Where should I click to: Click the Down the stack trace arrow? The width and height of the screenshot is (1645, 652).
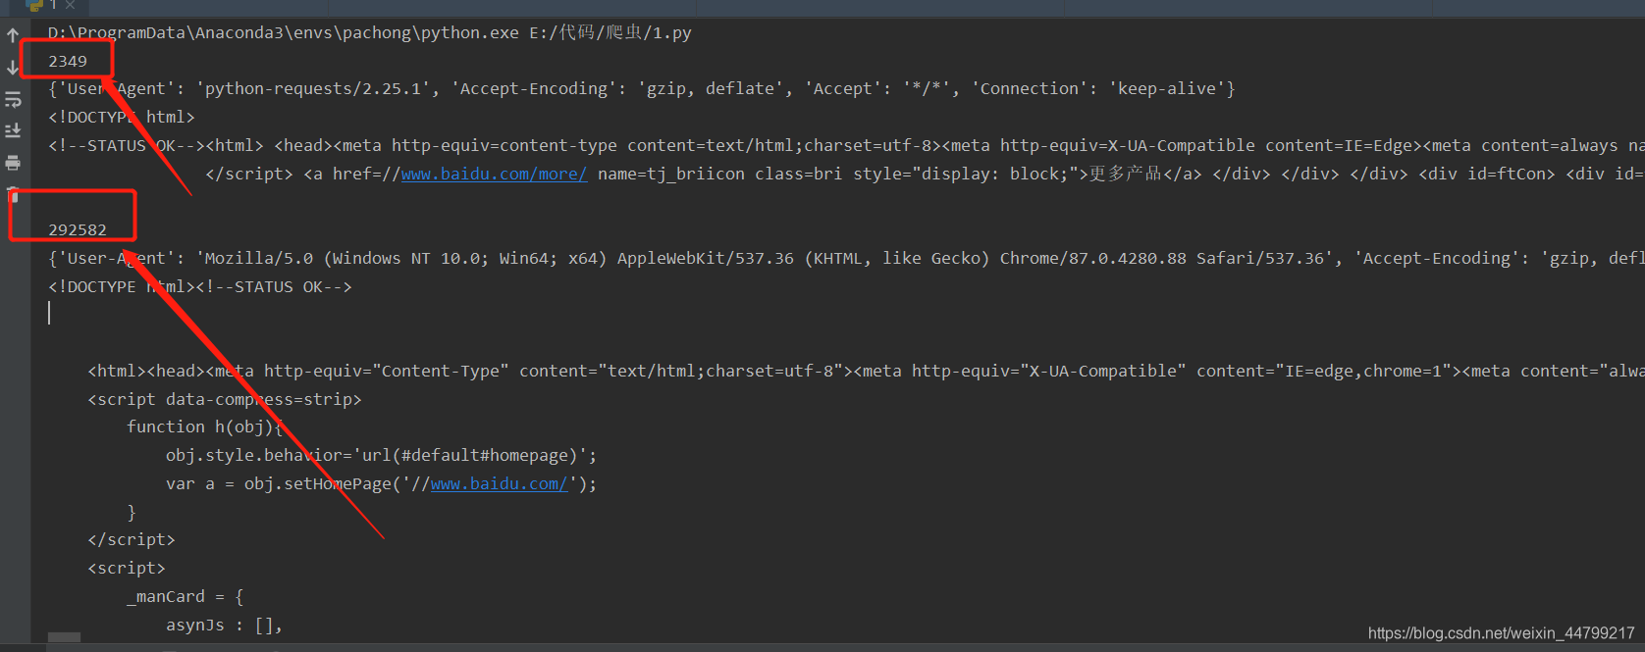[13, 68]
